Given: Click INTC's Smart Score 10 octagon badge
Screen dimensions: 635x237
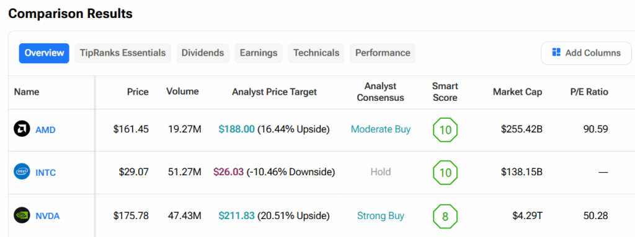Looking at the screenshot, I should coord(445,173).
